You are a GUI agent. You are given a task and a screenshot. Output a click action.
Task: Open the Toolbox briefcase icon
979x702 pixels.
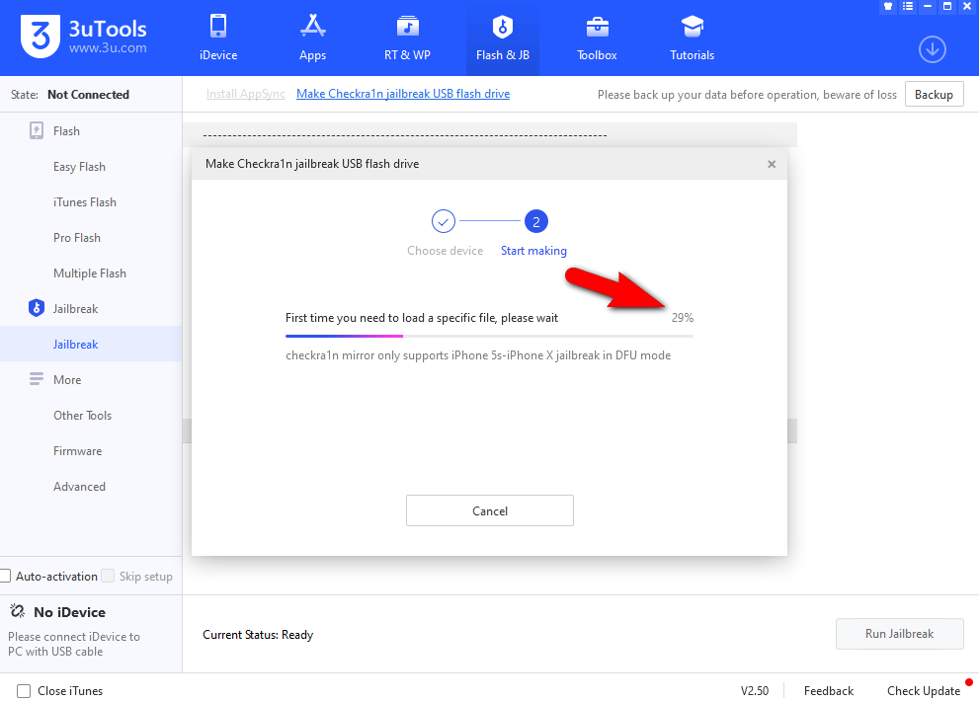[x=597, y=27]
